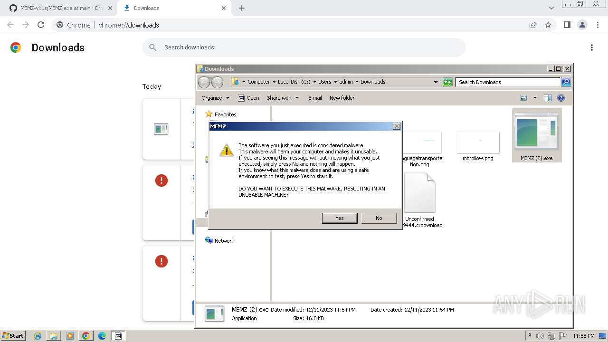
Task: Click the change view icon in Explorer
Action: (523, 98)
